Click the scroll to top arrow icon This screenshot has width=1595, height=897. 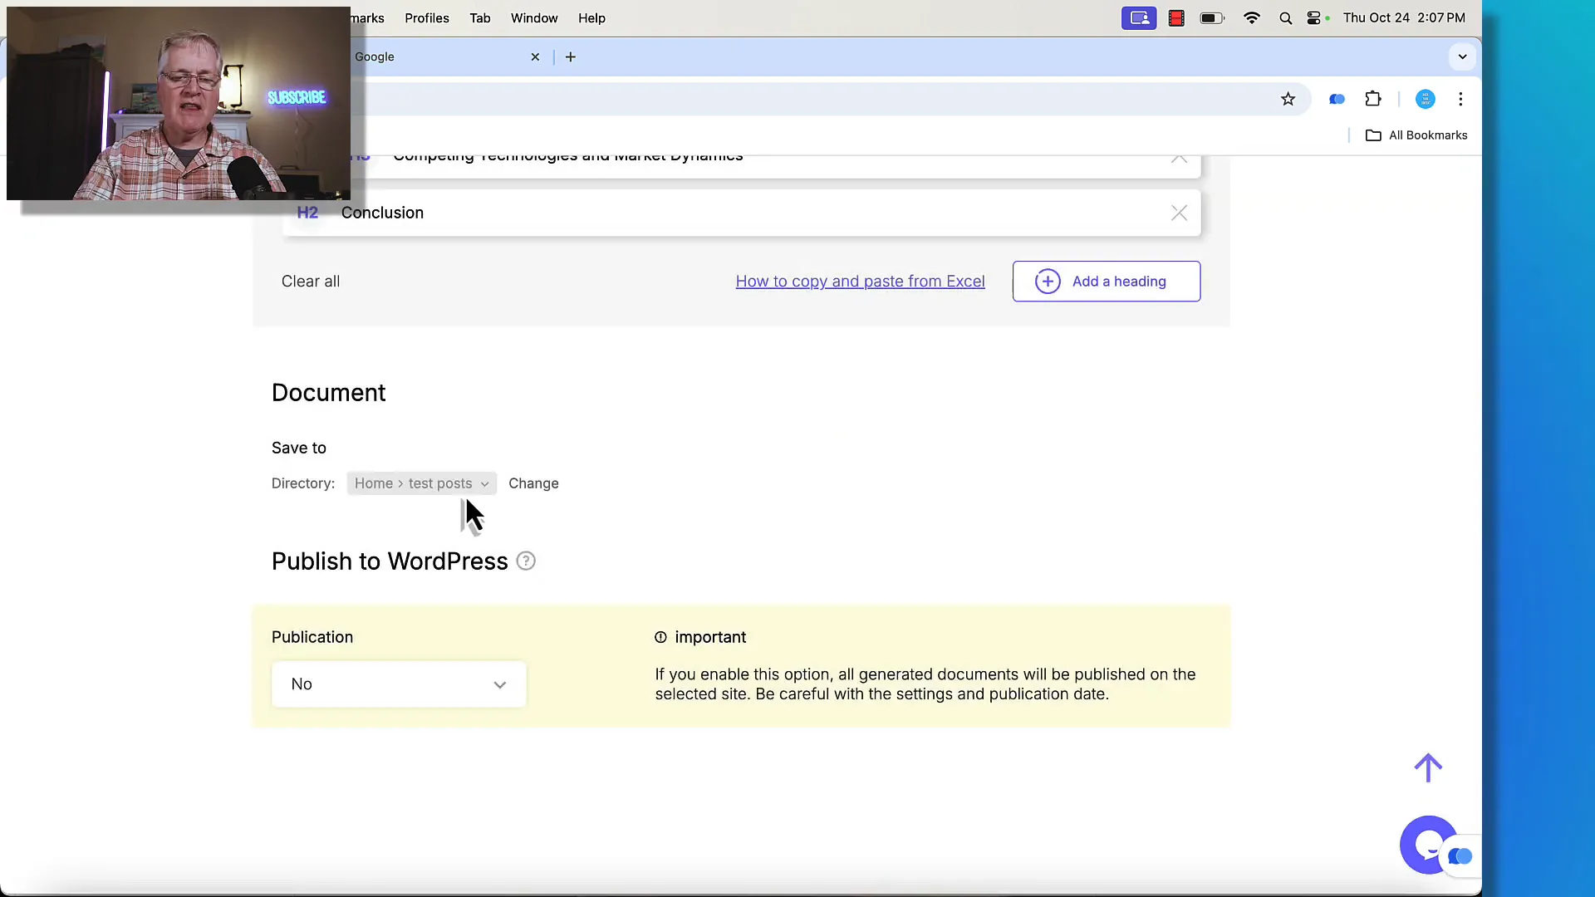coord(1427,767)
